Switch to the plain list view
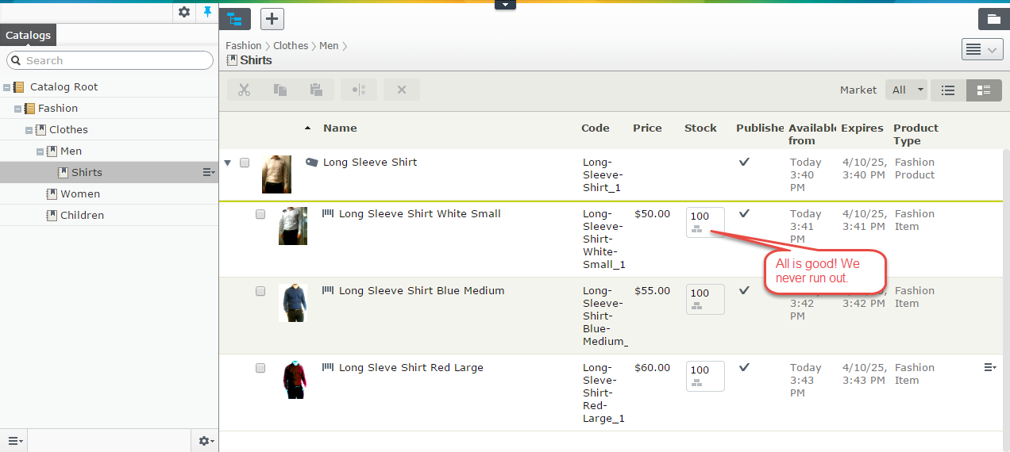The image size is (1010, 452). (948, 90)
